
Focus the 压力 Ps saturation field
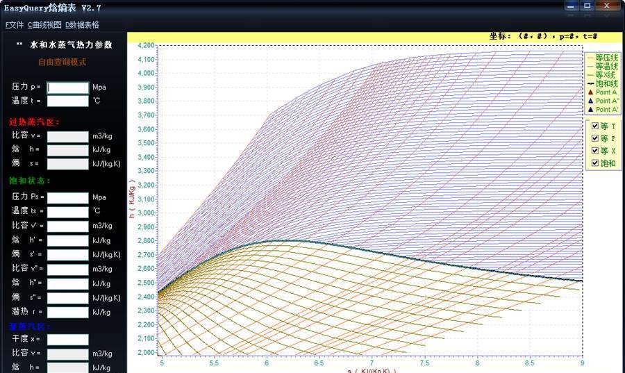tap(68, 198)
